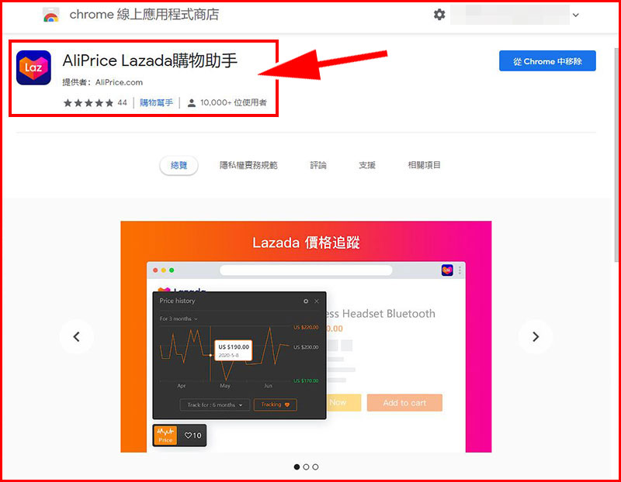Screen dimensions: 621x482
Task: Click the 從 Chrome 中移除 button
Action: 547,61
